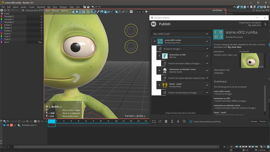Open the RIG, ASSET ALICE dropdown
Image resolution: width=270 pixels, height=152 pixels.
point(181,34)
